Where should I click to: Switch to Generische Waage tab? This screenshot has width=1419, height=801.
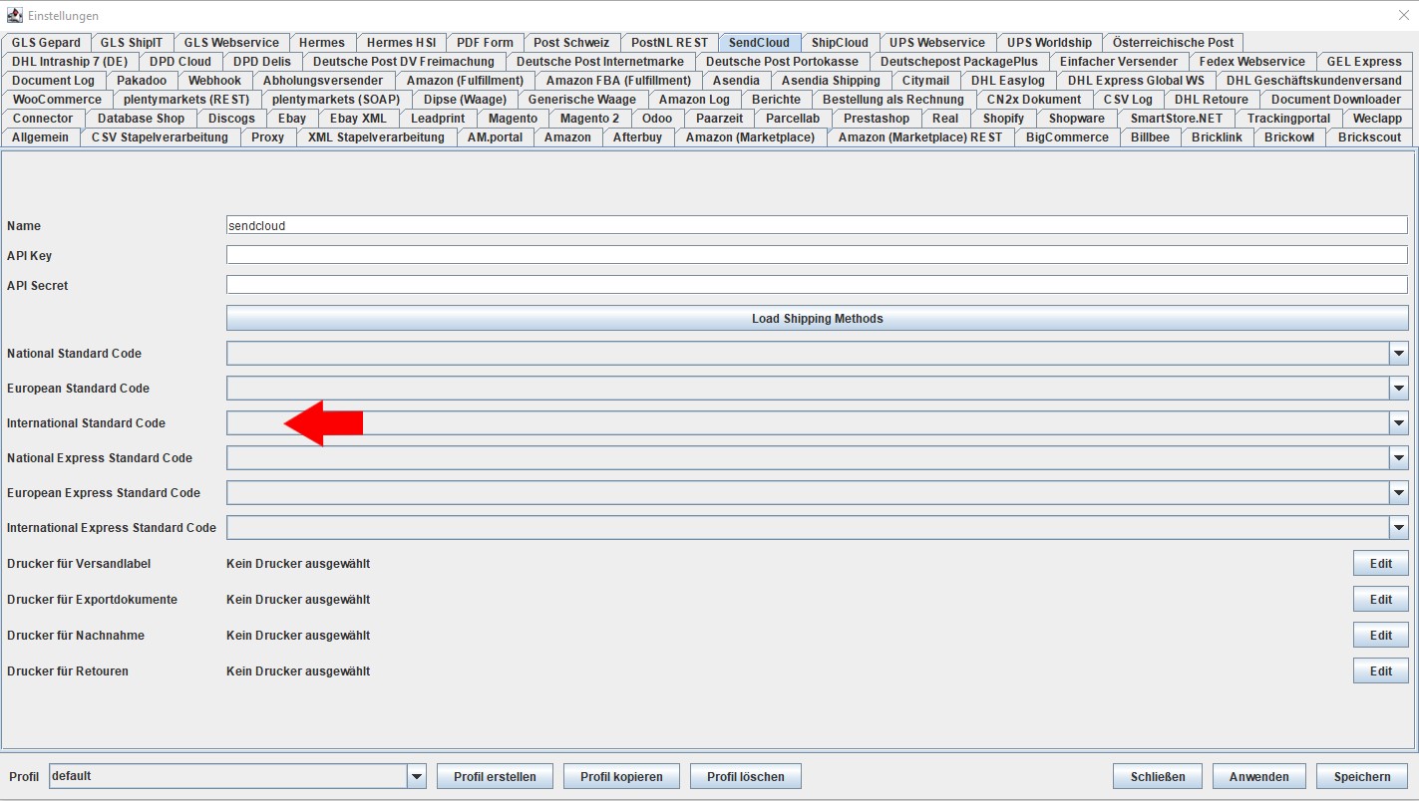(581, 100)
